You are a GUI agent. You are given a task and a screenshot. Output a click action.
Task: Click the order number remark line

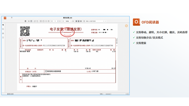[37, 74]
